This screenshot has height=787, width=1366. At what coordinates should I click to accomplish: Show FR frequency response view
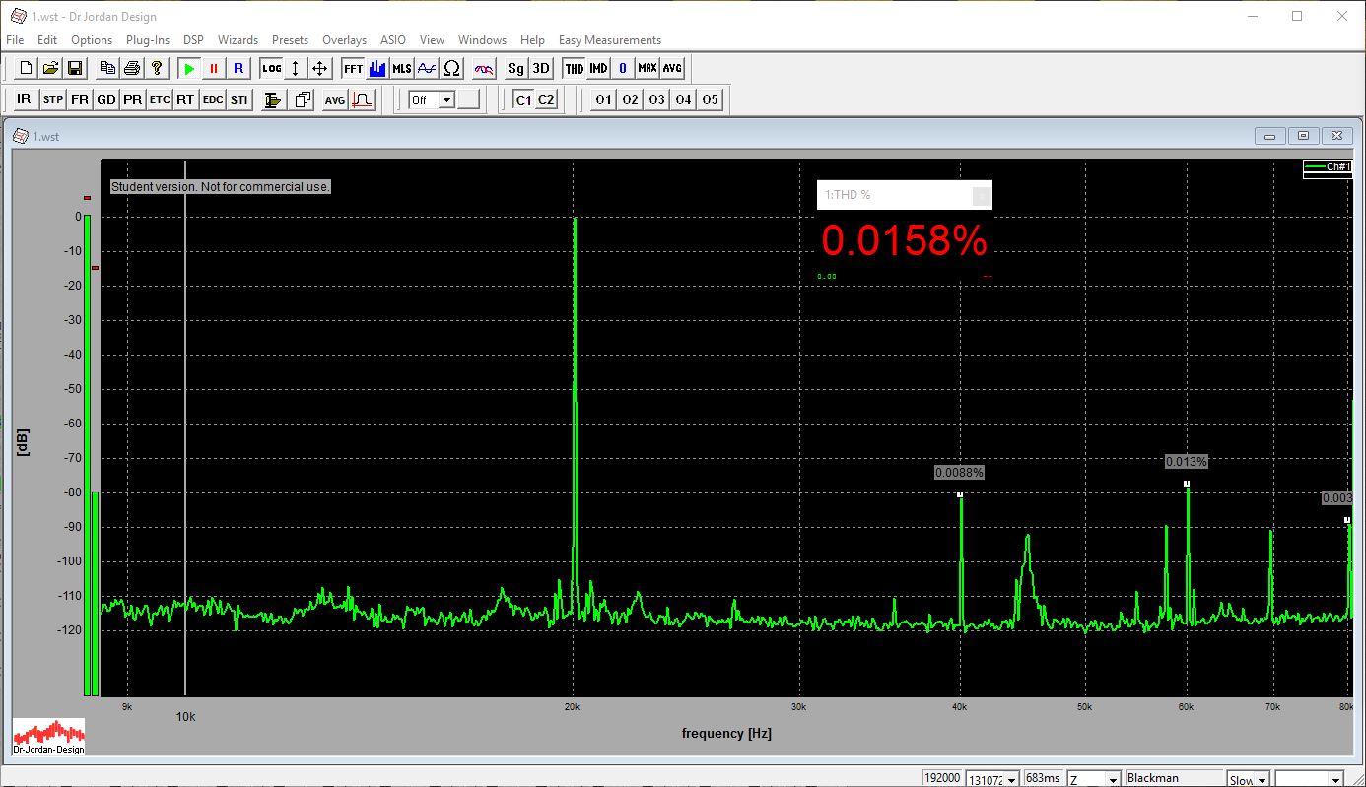(79, 99)
